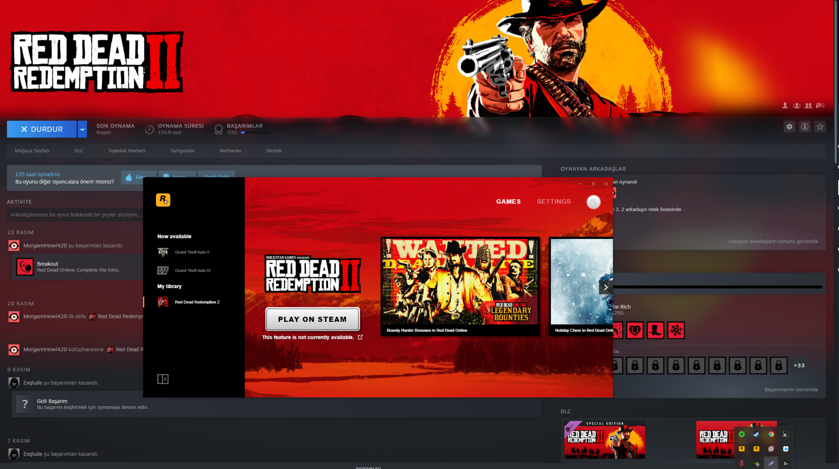Image resolution: width=839 pixels, height=469 pixels.
Task: Open the Holiday Cheer news card
Action: tap(581, 286)
